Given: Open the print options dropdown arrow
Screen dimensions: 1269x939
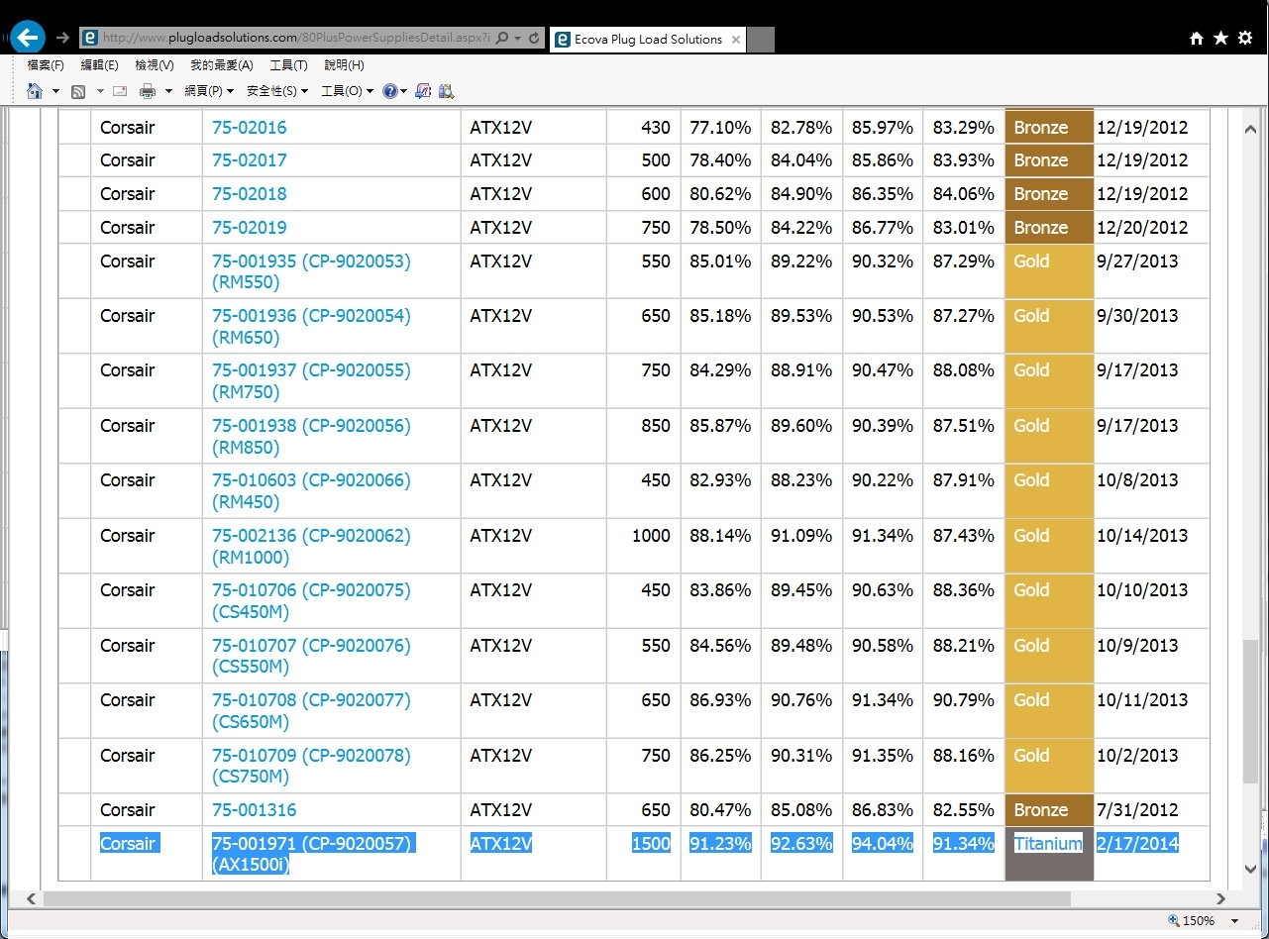Looking at the screenshot, I should click(168, 91).
